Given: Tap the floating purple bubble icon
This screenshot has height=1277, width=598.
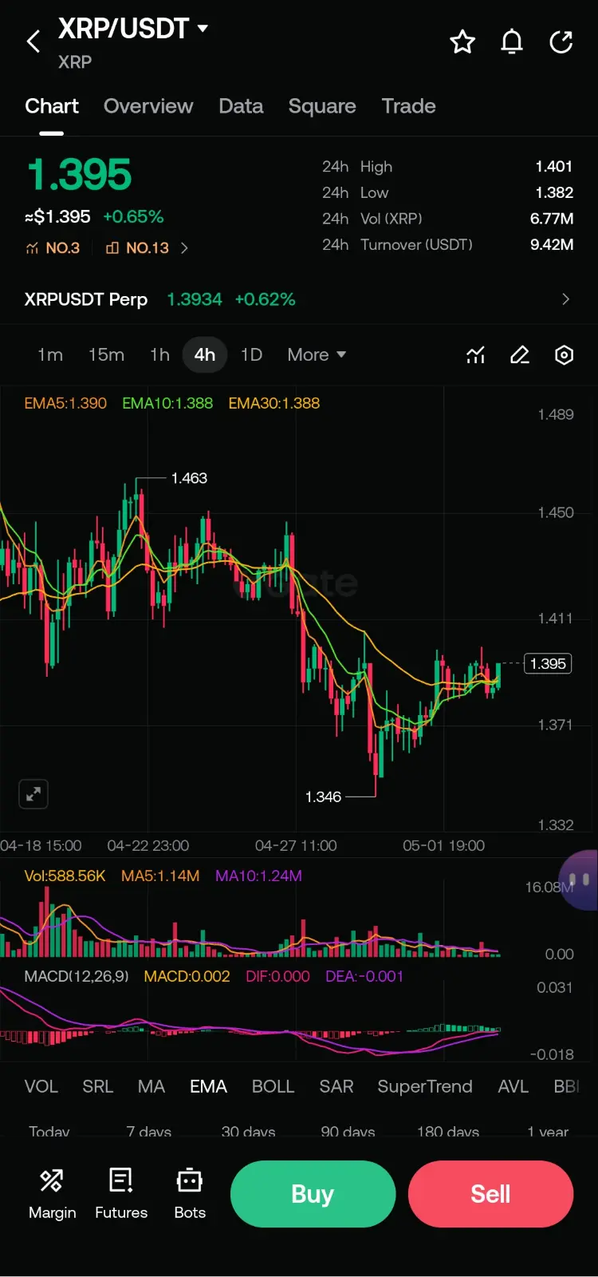Looking at the screenshot, I should (x=580, y=880).
